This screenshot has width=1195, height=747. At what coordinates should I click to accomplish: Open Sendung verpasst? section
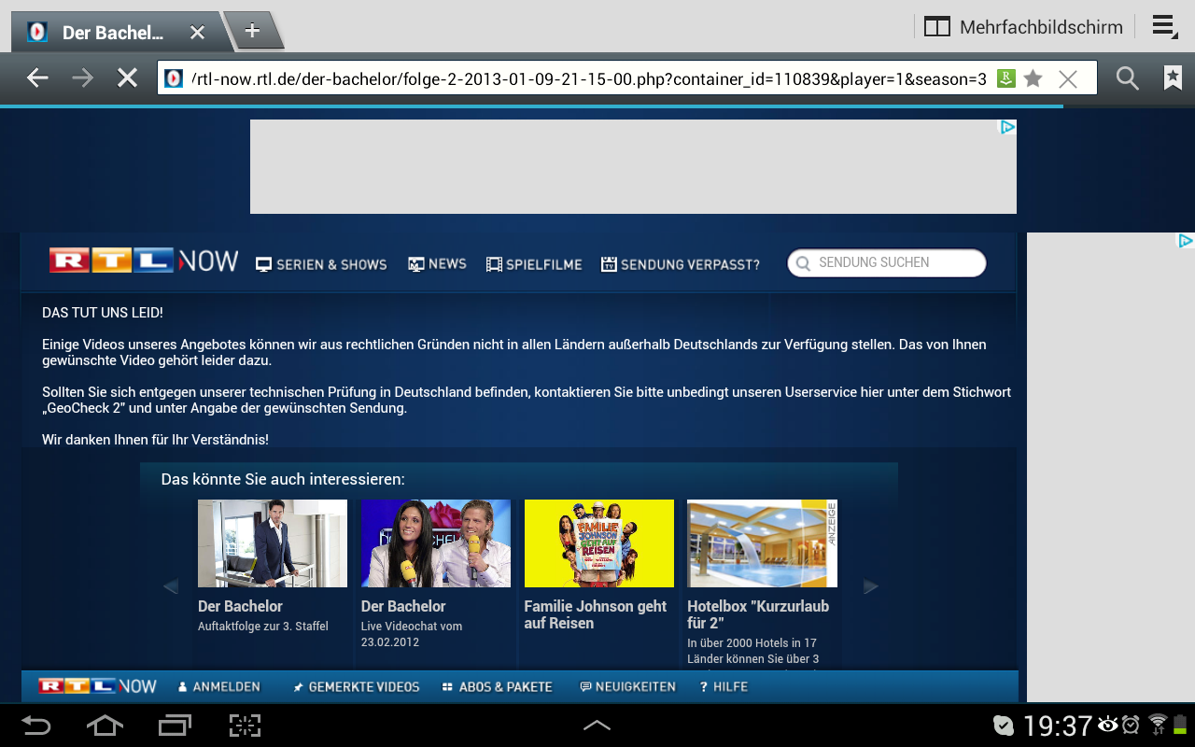[681, 264]
